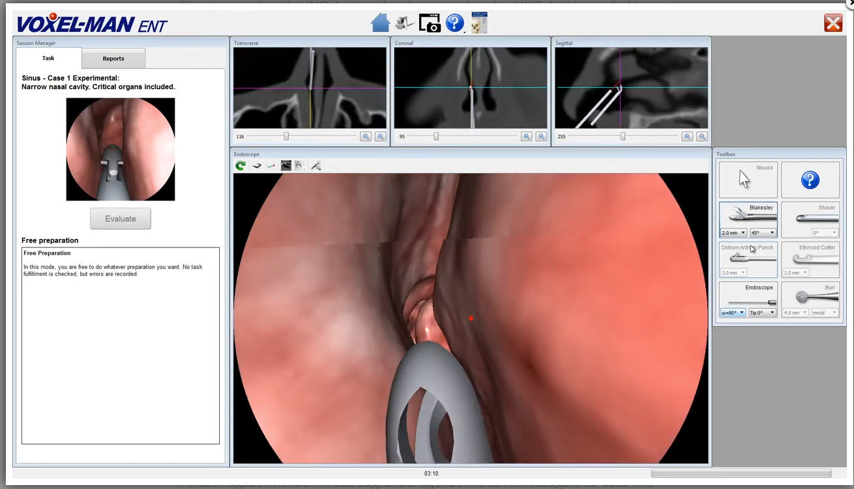Zoom in the Transverse view
Image resolution: width=854 pixels, height=489 pixels.
click(x=366, y=137)
